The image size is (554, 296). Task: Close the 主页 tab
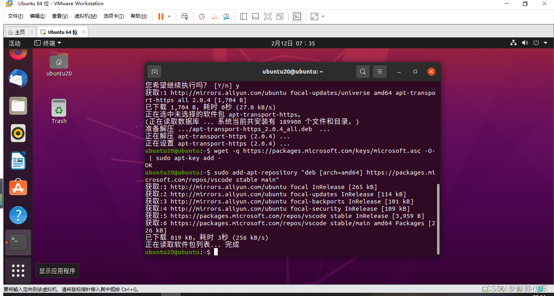[31, 32]
